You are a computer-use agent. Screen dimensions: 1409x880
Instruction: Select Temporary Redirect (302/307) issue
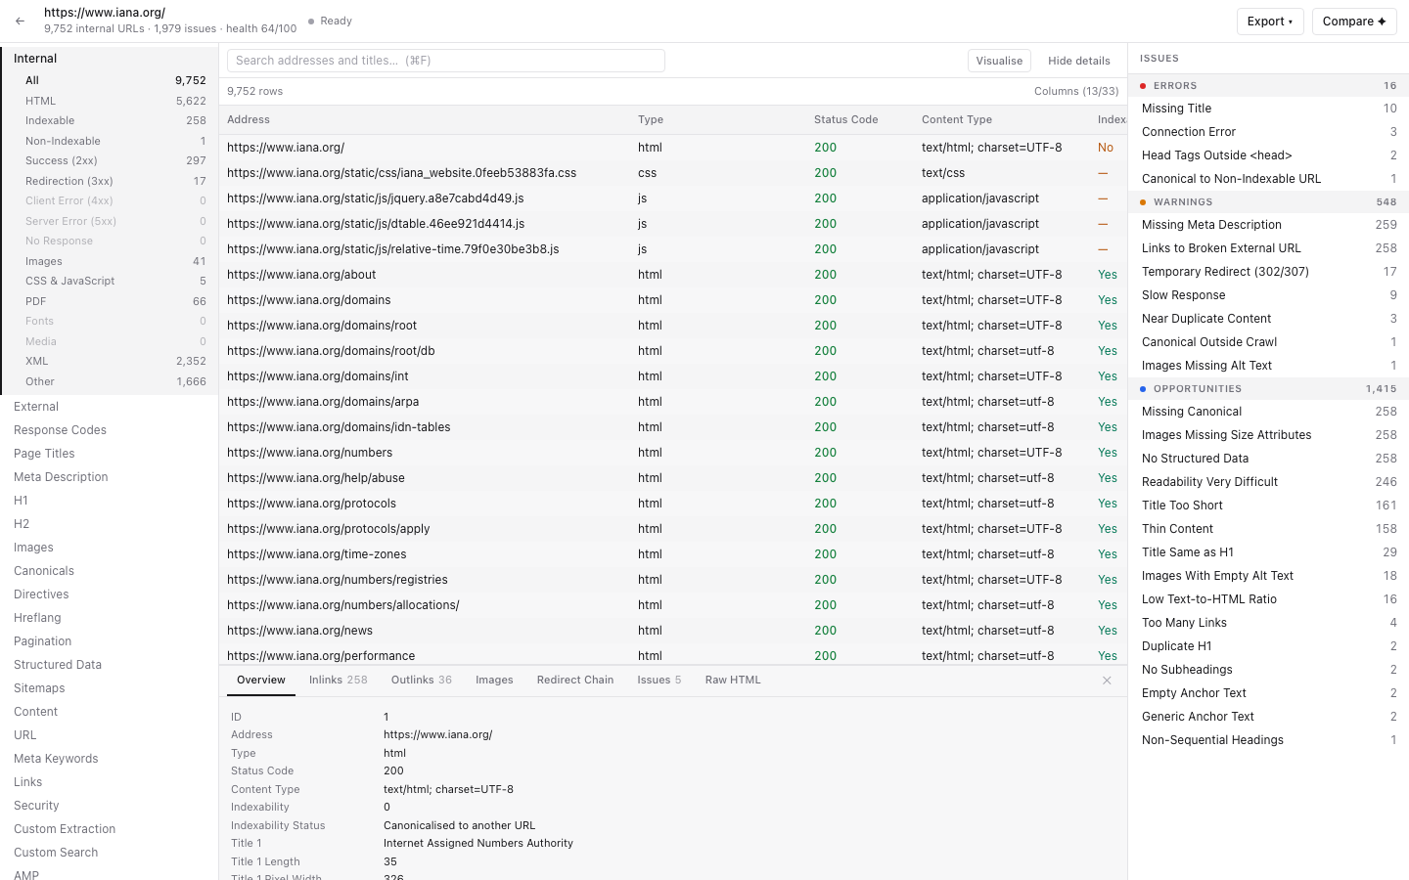(1268, 272)
